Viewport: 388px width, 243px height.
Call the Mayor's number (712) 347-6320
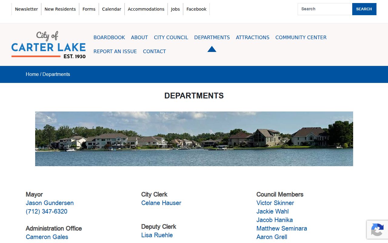46,211
